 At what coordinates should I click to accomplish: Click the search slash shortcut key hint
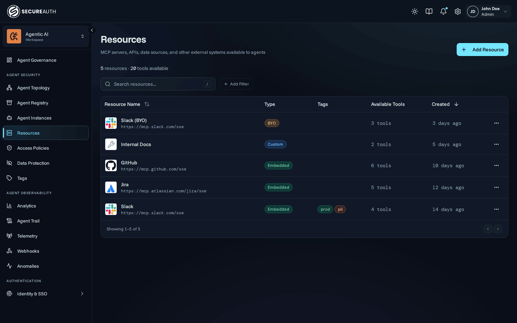click(x=207, y=84)
